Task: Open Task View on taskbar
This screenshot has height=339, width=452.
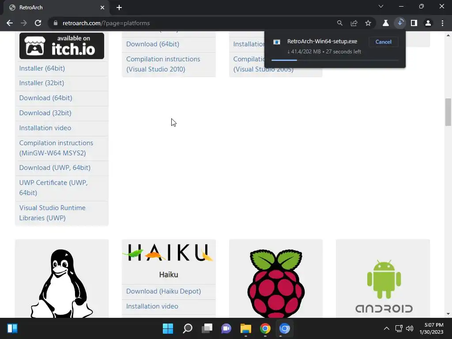Action: click(207, 328)
